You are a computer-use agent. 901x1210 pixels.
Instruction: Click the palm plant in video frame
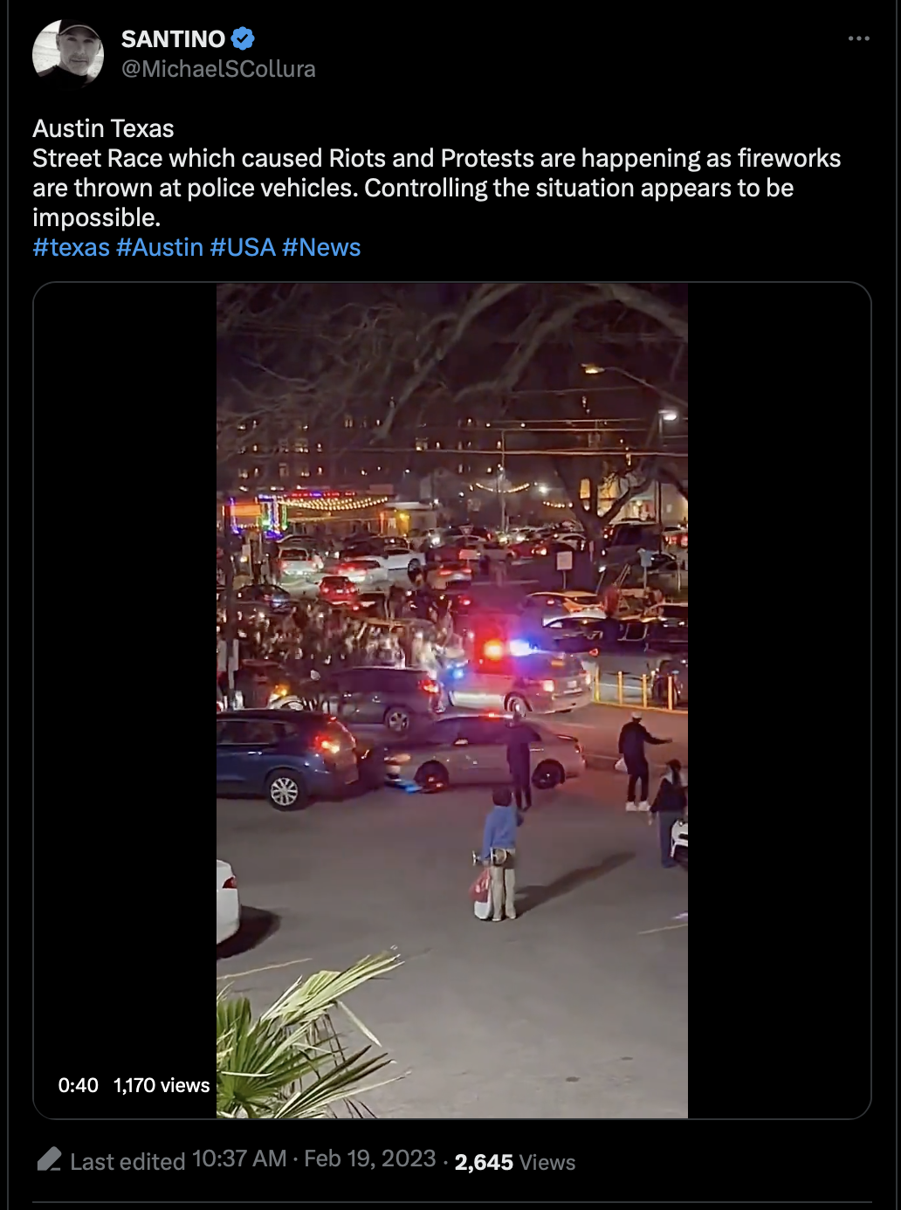(x=306, y=1039)
